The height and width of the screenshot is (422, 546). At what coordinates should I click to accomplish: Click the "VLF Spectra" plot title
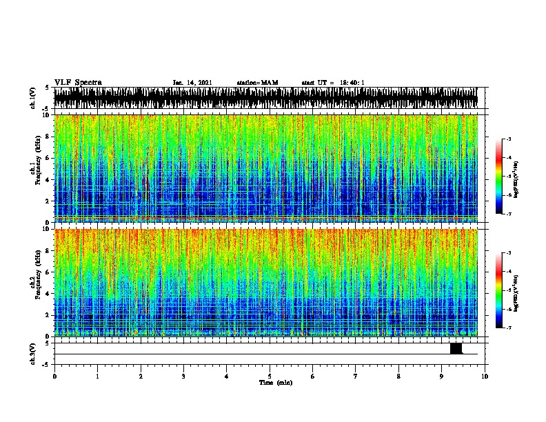[x=78, y=83]
